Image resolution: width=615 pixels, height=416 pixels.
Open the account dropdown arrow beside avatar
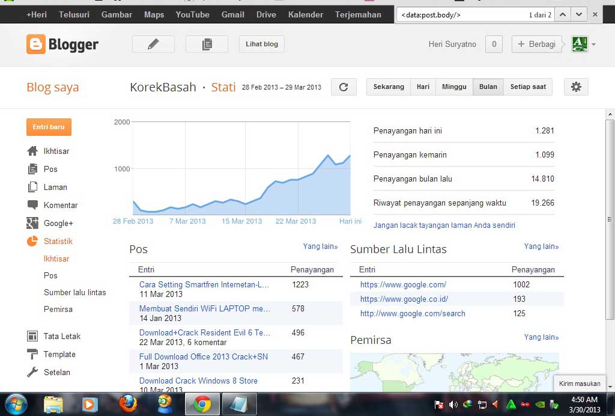coord(593,44)
